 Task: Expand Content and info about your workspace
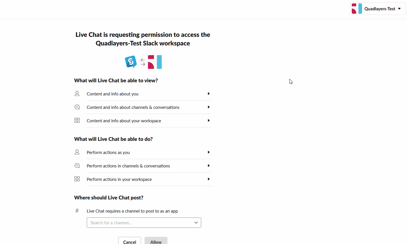coord(149,121)
